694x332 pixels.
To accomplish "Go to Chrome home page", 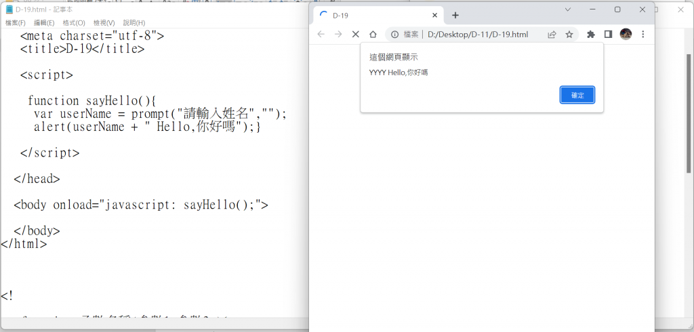I will click(x=373, y=34).
